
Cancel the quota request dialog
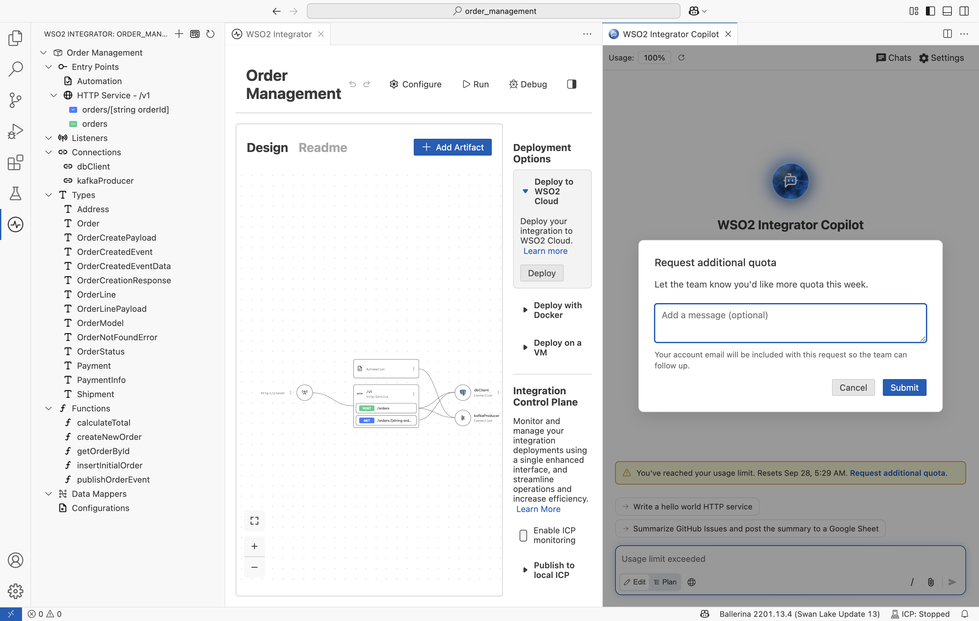[853, 387]
